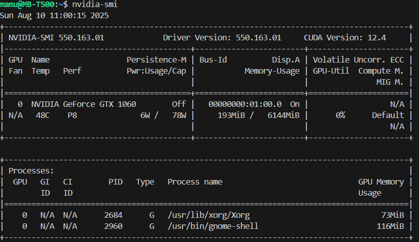Screen dimensions: 419x242
Task: Click the timestamp line Sun Aug 10
Action: [x=54, y=16]
